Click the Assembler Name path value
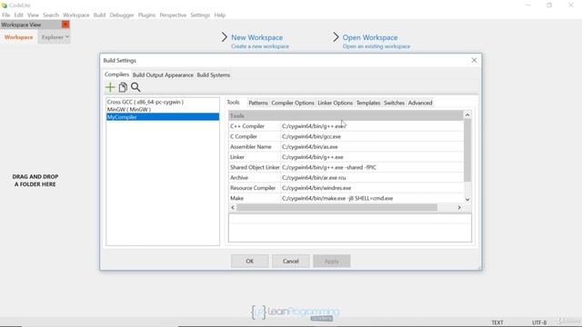The height and width of the screenshot is (327, 582). coord(372,147)
